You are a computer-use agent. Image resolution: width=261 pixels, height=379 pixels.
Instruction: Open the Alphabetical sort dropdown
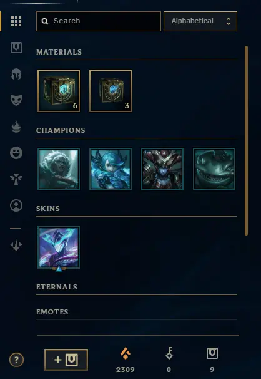point(200,21)
